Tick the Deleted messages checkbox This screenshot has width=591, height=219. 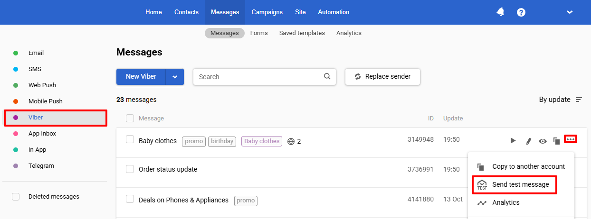[x=16, y=197]
